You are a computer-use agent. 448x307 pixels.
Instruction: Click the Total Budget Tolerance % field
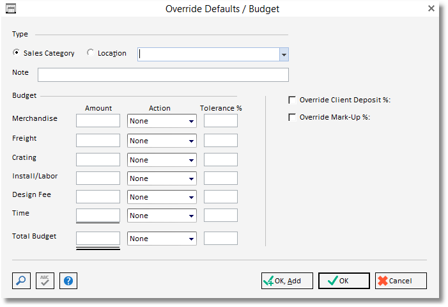[x=220, y=238]
